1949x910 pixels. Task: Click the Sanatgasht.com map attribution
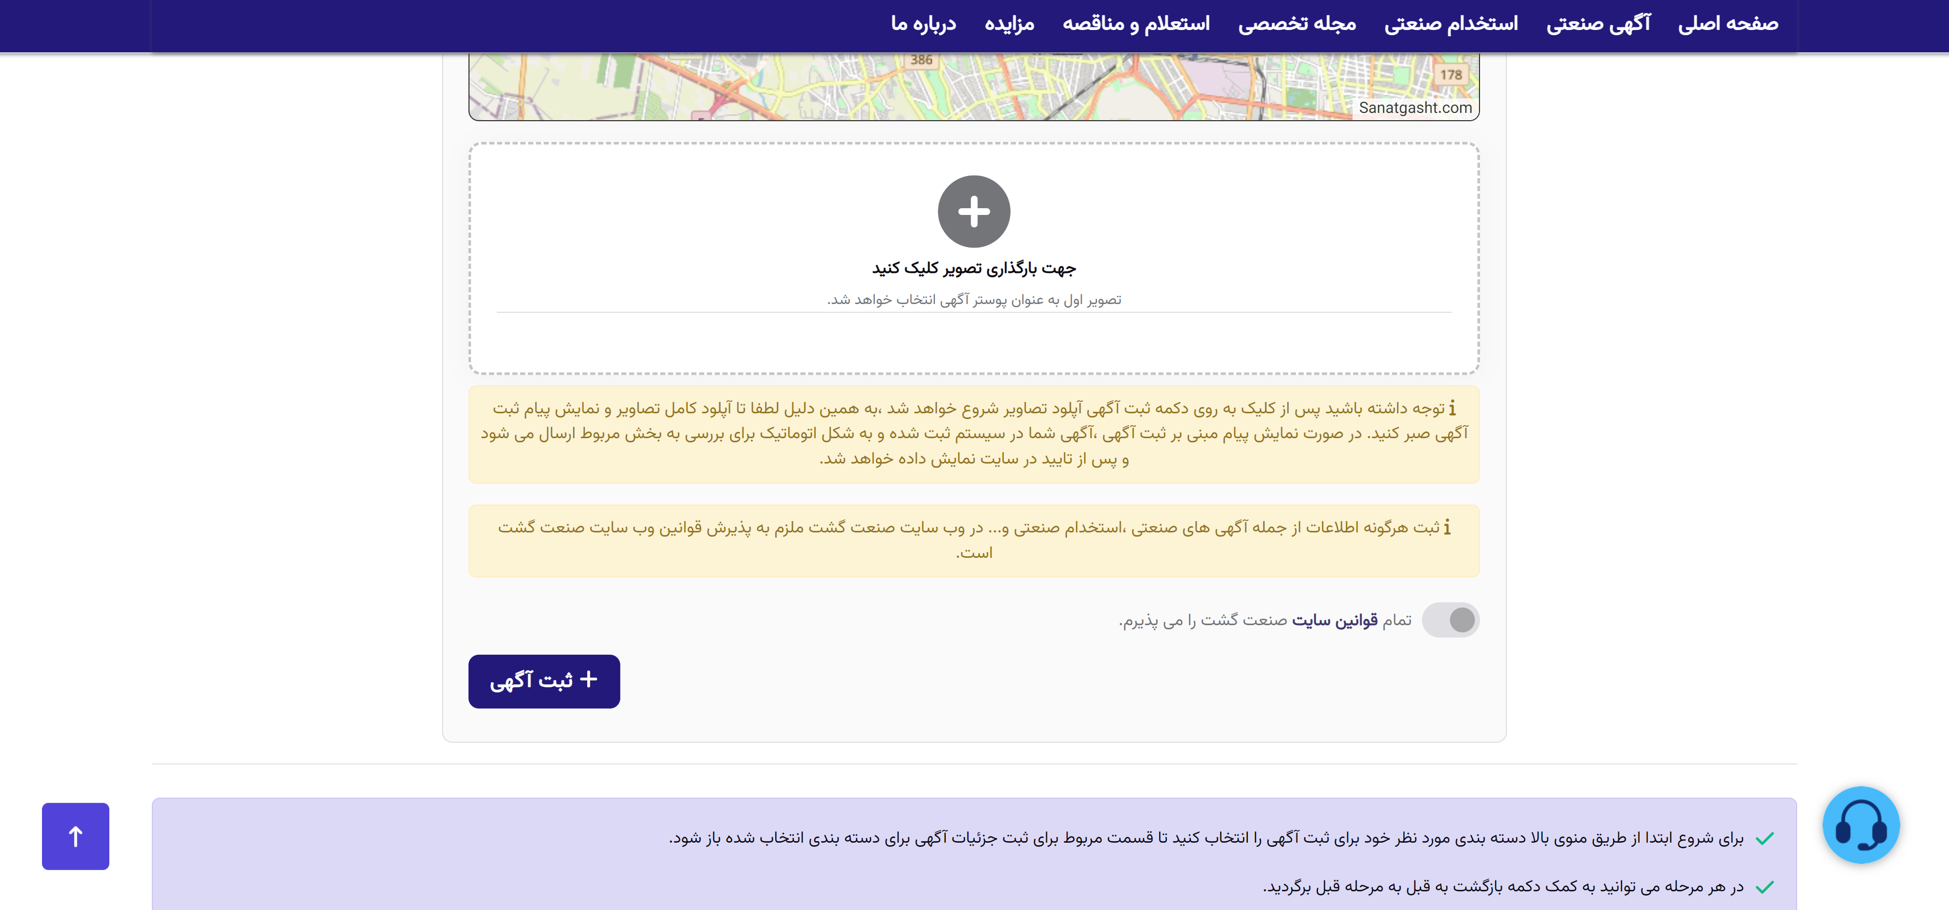1415,107
